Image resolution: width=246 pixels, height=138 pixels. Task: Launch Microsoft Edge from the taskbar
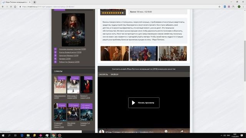click(x=22, y=135)
